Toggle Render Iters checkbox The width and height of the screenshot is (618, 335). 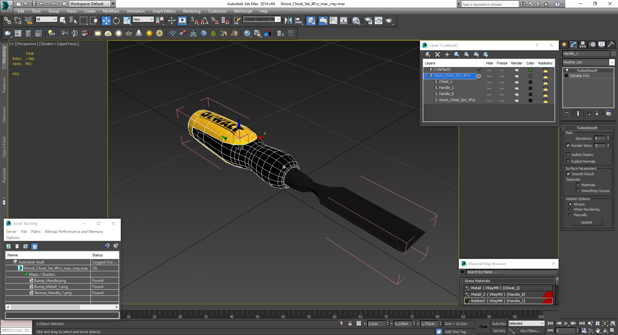tap(568, 146)
